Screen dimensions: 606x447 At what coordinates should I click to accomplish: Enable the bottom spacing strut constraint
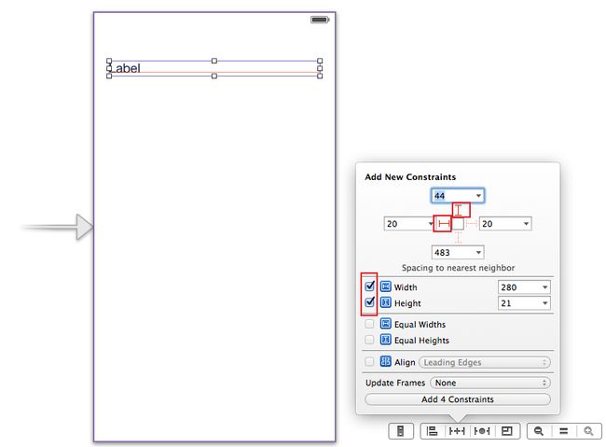(x=458, y=237)
